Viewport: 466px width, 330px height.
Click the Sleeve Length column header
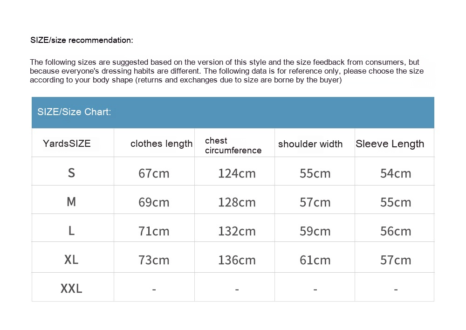point(390,144)
